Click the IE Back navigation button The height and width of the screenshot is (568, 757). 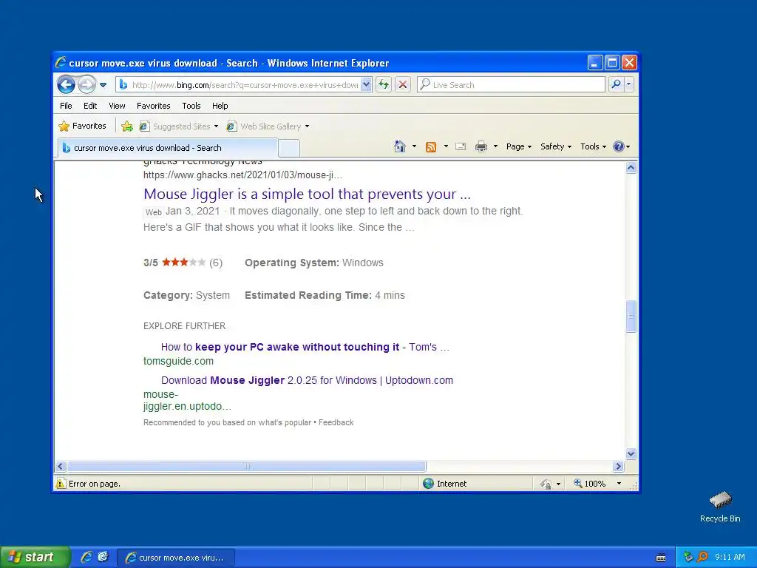66,84
